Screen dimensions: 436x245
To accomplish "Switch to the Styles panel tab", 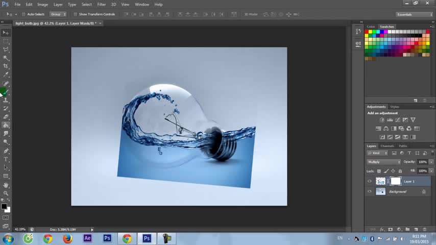I will [395, 107].
